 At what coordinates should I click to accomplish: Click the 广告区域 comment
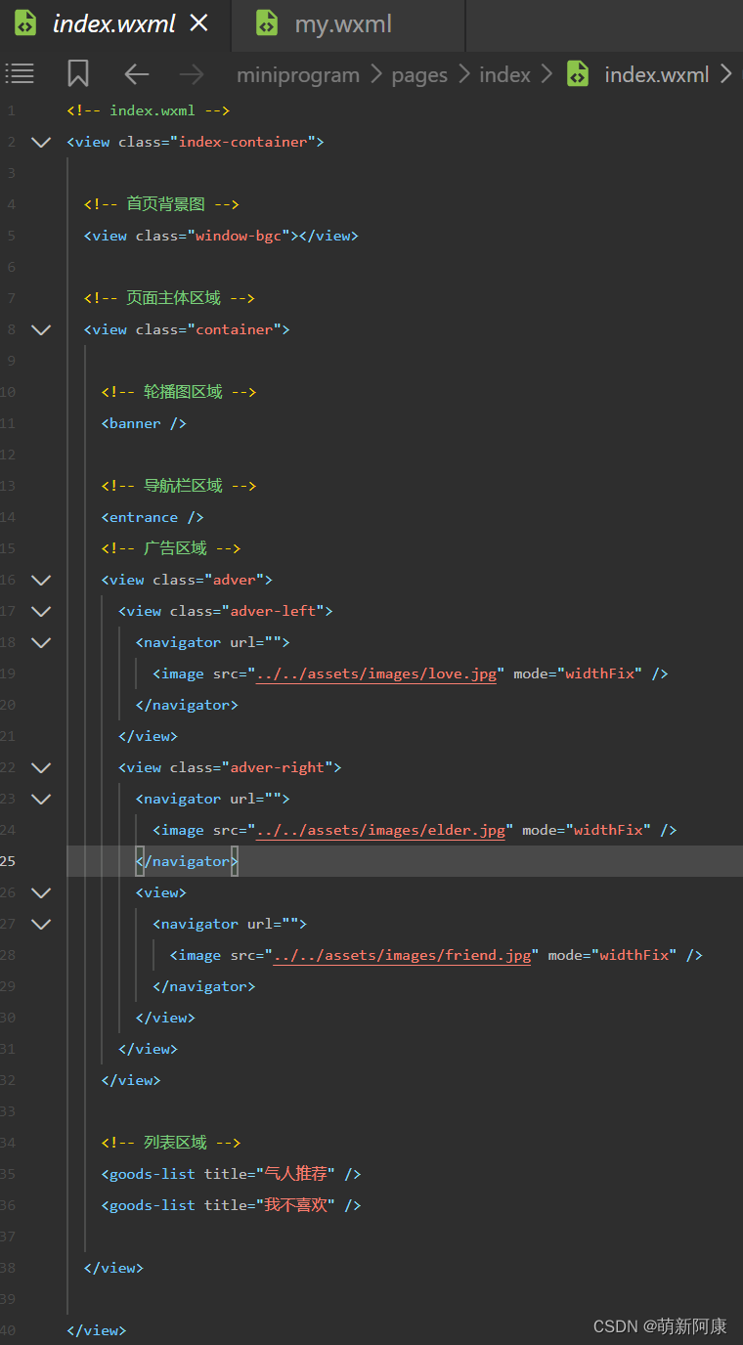coord(170,548)
